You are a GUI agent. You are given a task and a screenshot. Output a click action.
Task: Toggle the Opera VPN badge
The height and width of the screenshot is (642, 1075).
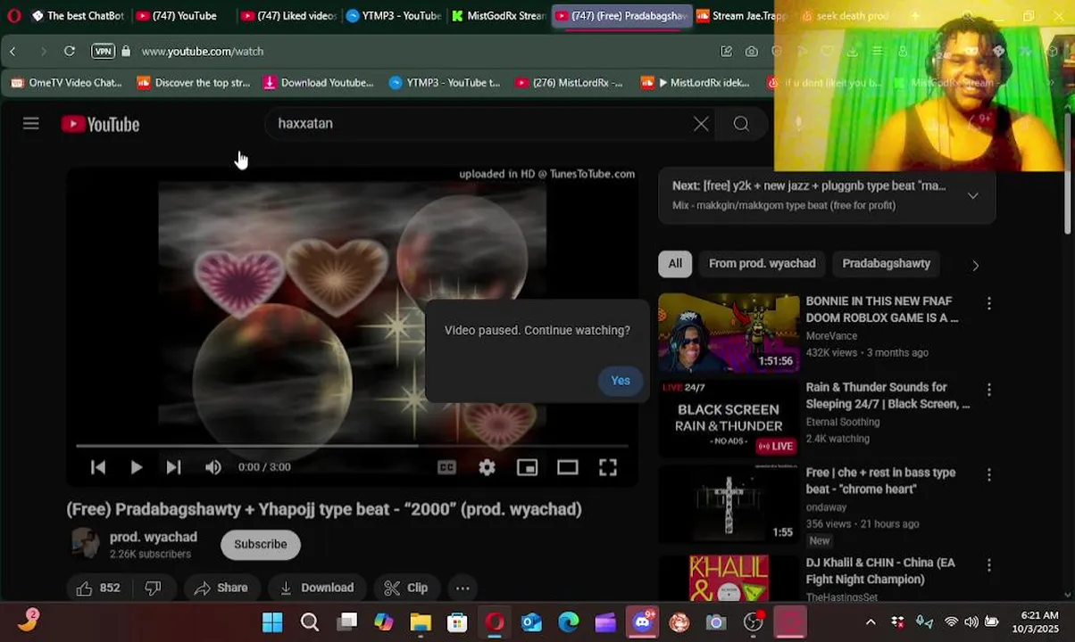click(x=104, y=52)
